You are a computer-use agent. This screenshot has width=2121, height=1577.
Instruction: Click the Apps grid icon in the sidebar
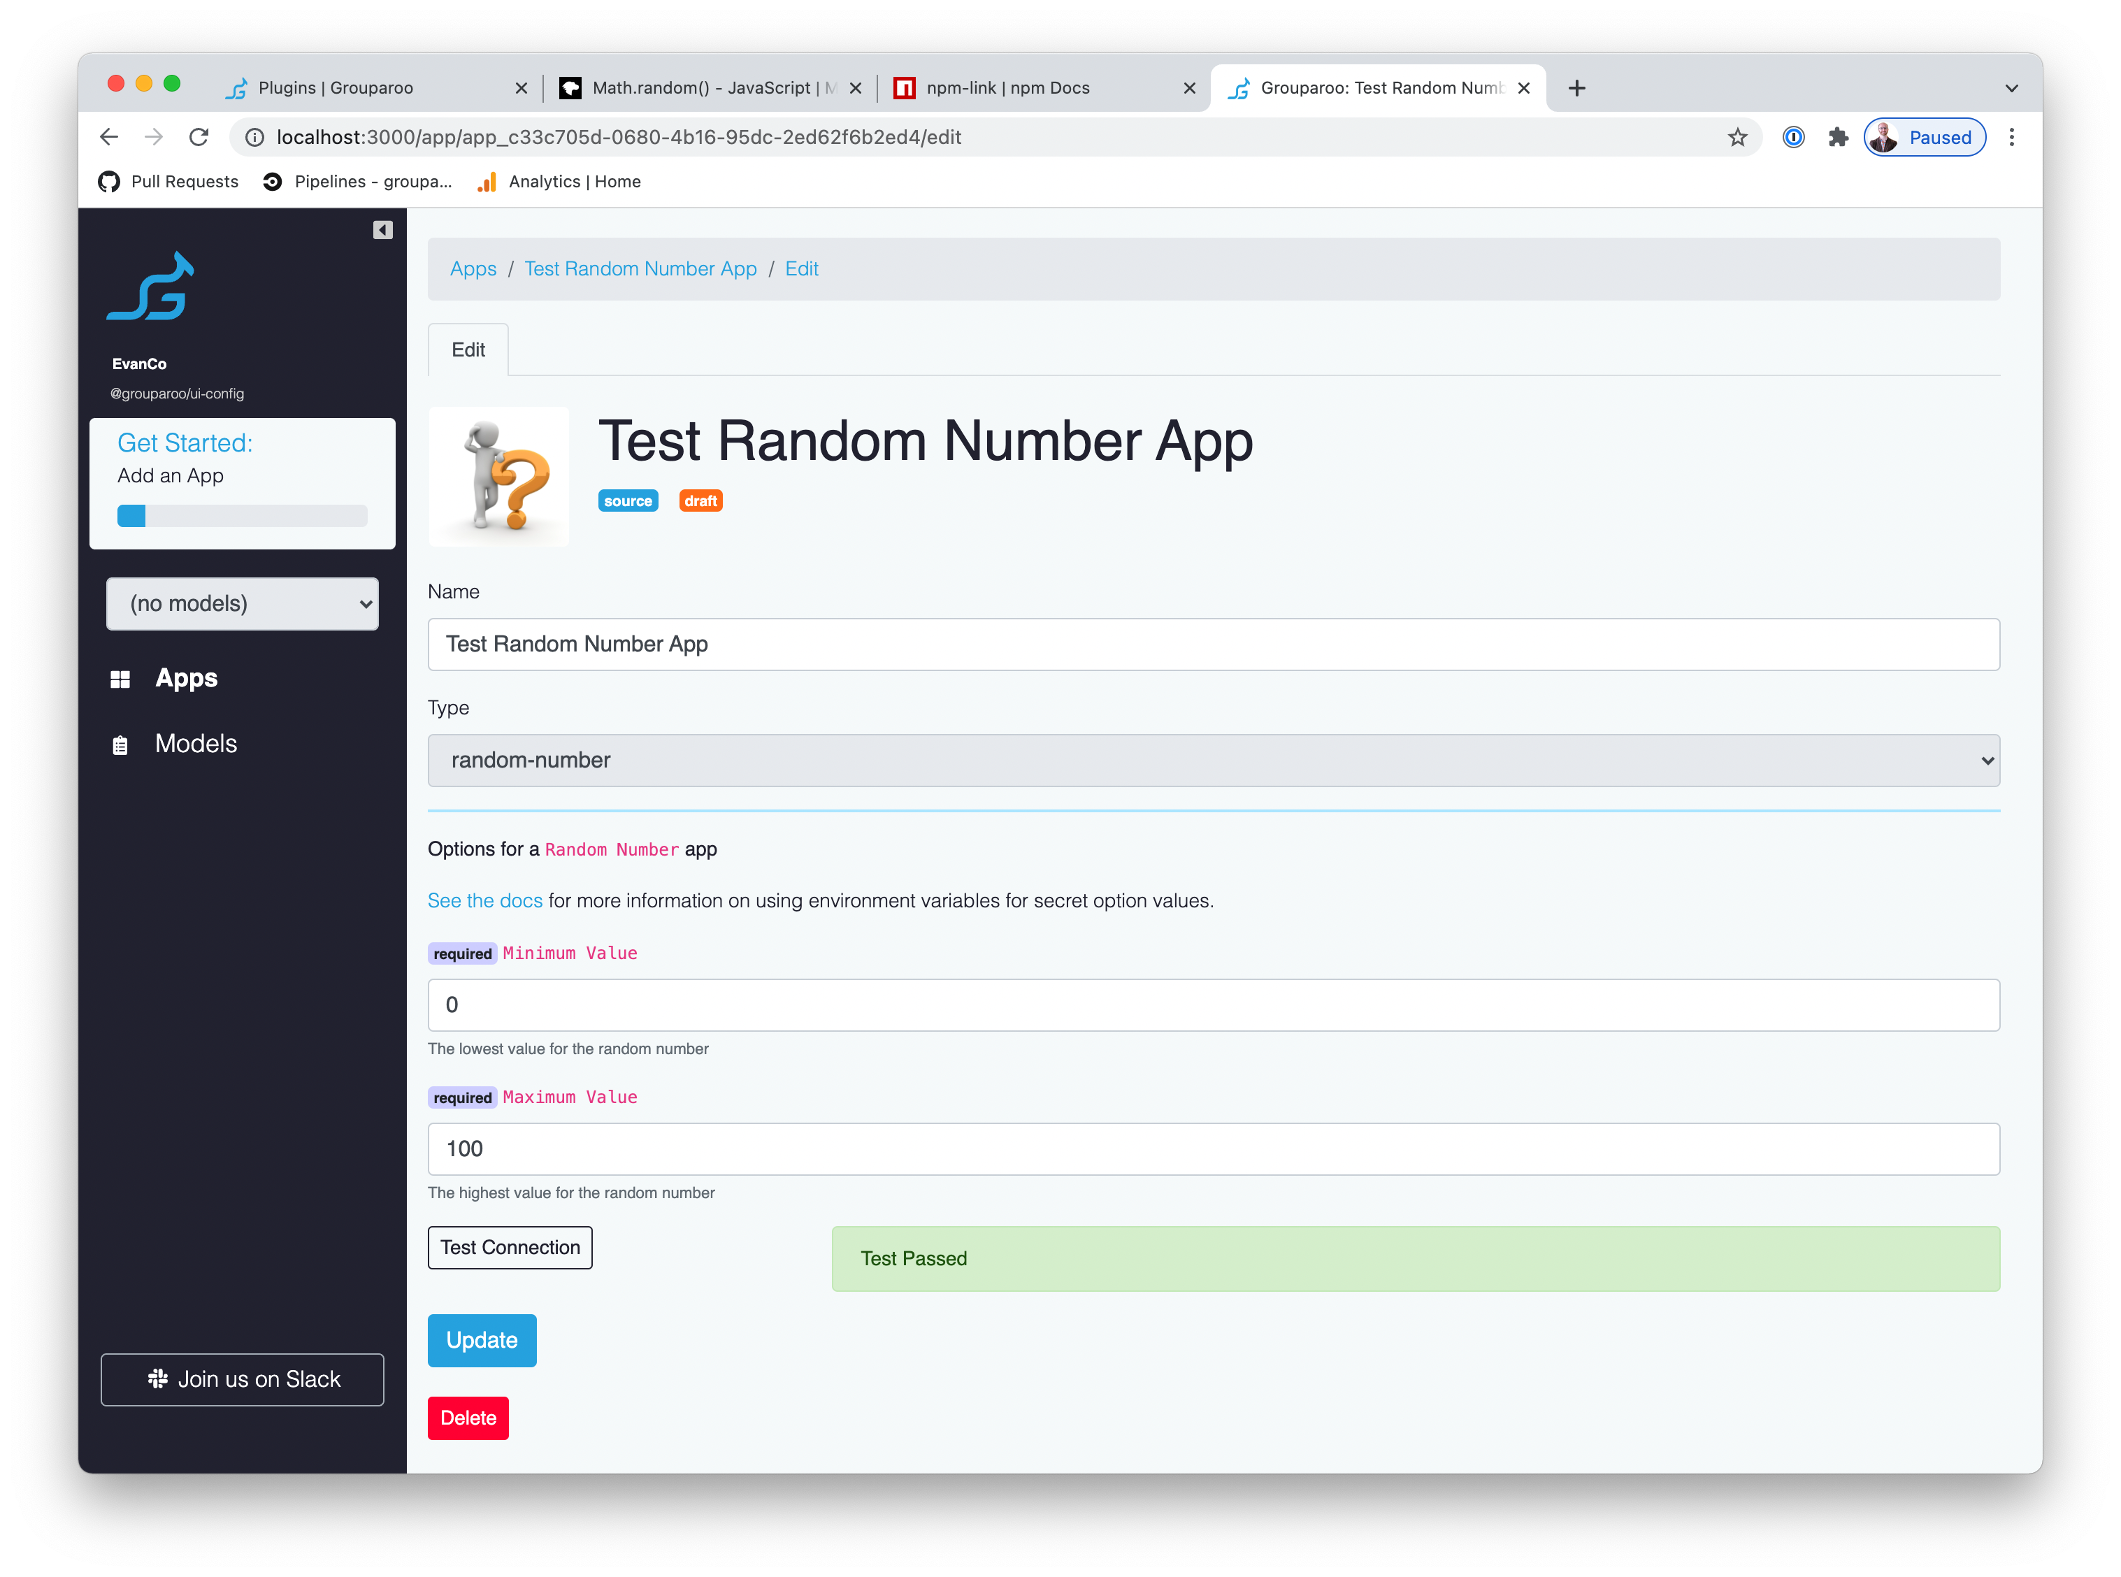tap(120, 679)
